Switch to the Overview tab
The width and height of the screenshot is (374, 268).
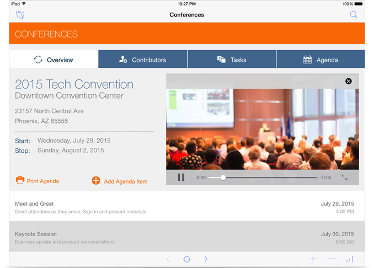[54, 60]
